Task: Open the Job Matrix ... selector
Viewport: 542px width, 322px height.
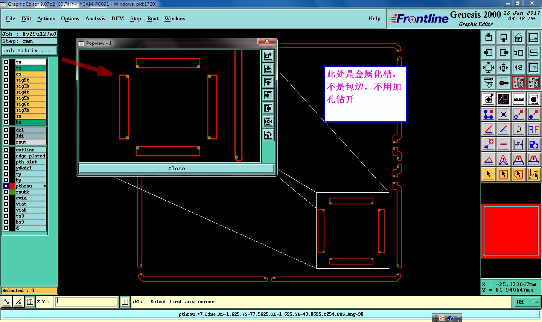Action: point(29,50)
